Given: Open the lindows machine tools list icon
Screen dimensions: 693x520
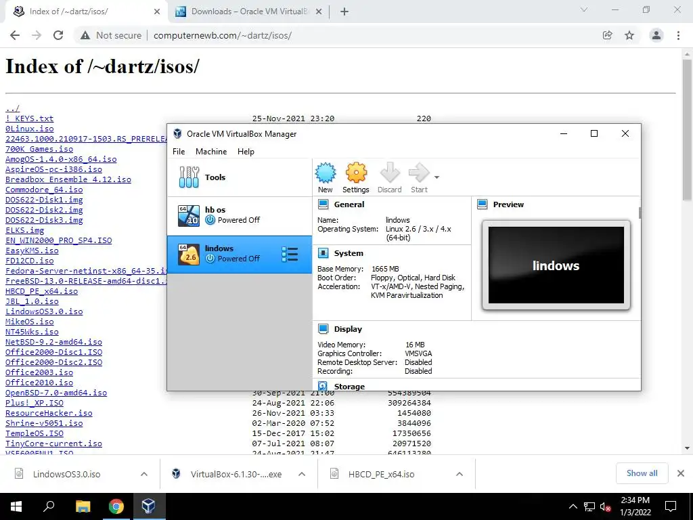Looking at the screenshot, I should tap(290, 255).
